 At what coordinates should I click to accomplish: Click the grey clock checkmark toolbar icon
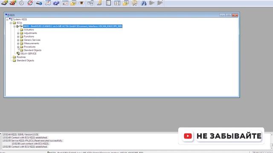pos(22,3)
